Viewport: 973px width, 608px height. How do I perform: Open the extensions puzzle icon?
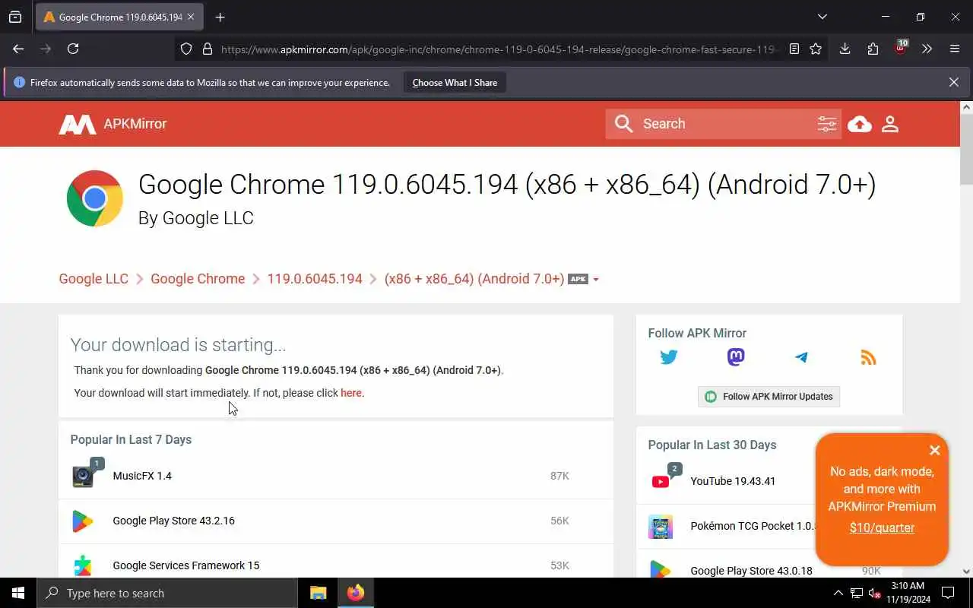pos(873,49)
